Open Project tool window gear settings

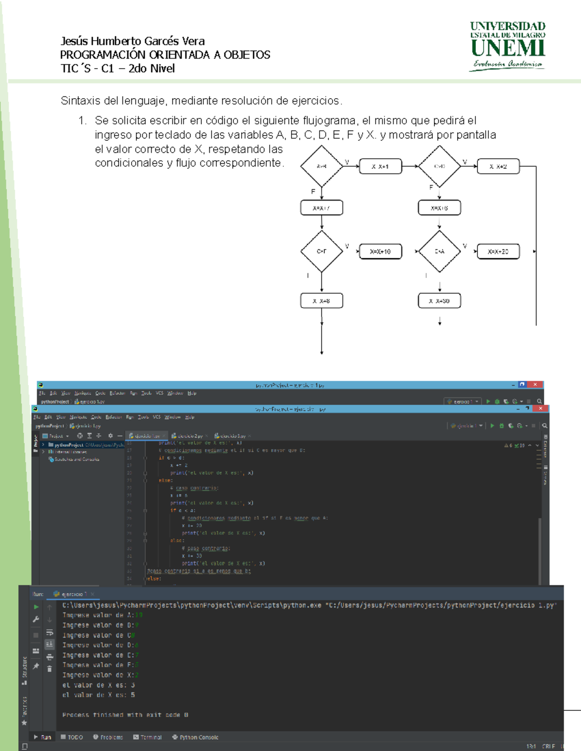[110, 436]
